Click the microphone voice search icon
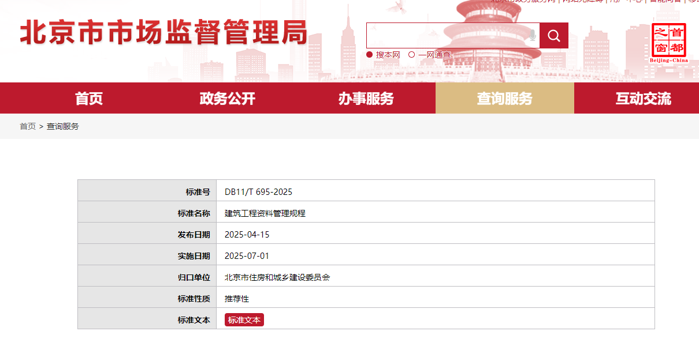This screenshot has width=699, height=350. [532, 36]
